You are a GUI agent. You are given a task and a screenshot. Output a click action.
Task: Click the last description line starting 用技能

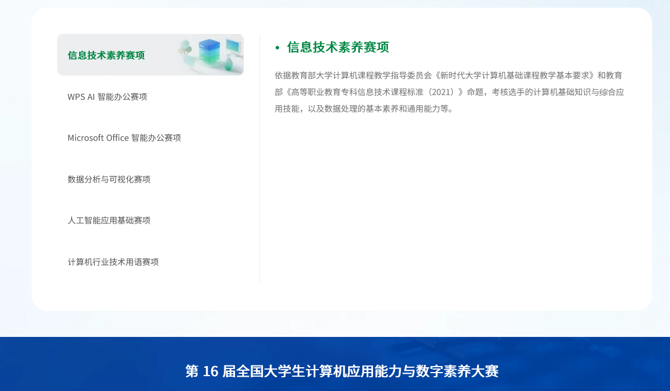click(364, 109)
